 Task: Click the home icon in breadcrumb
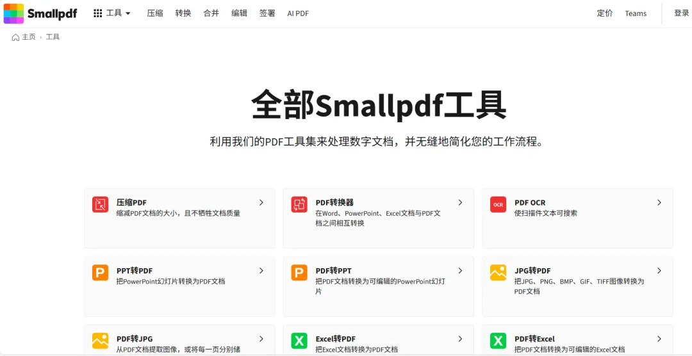(x=15, y=37)
